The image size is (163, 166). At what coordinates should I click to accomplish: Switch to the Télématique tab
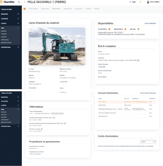[45, 9]
